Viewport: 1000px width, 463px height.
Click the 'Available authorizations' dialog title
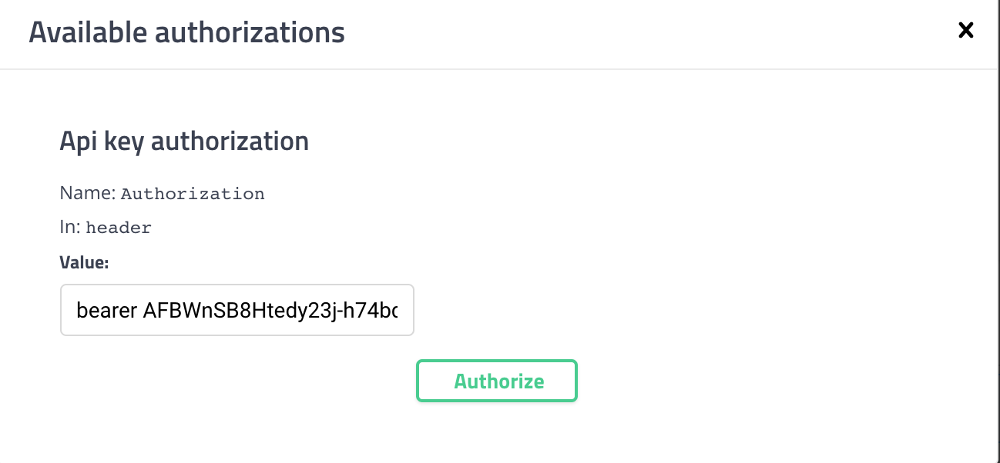pyautogui.click(x=187, y=32)
